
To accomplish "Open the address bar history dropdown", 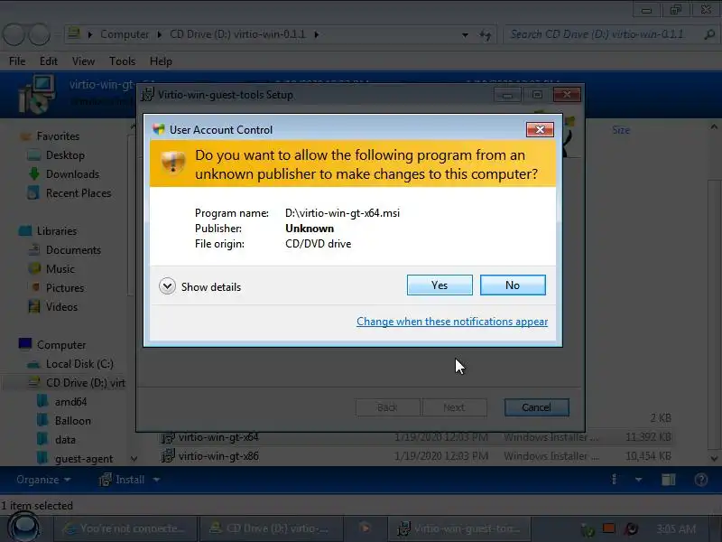I will (465, 34).
